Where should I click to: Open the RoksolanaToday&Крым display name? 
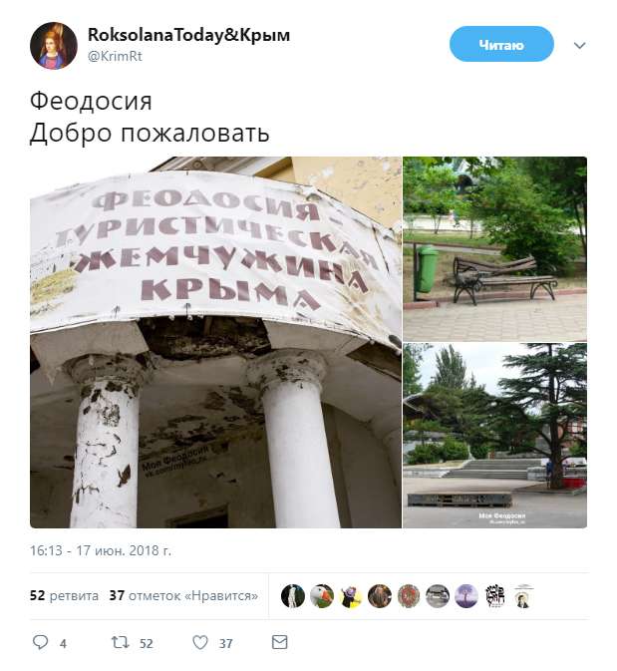188,35
